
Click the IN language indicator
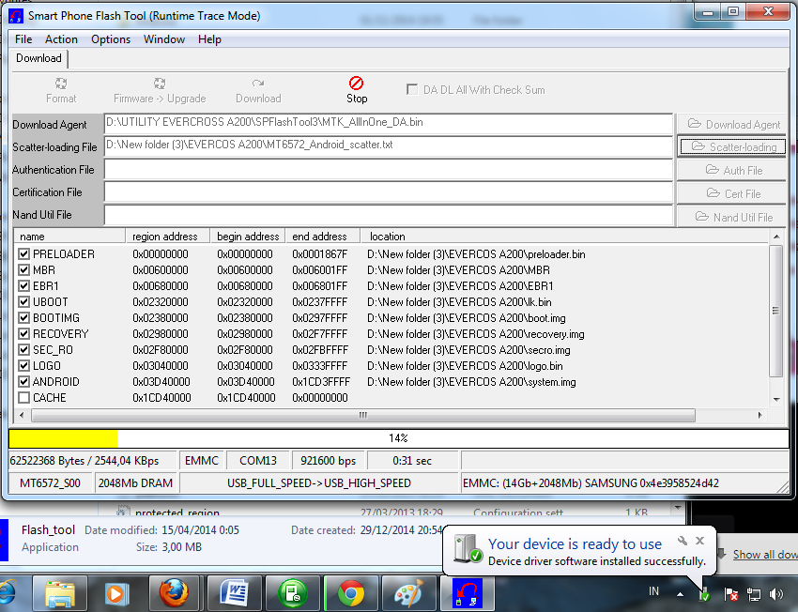[654, 591]
